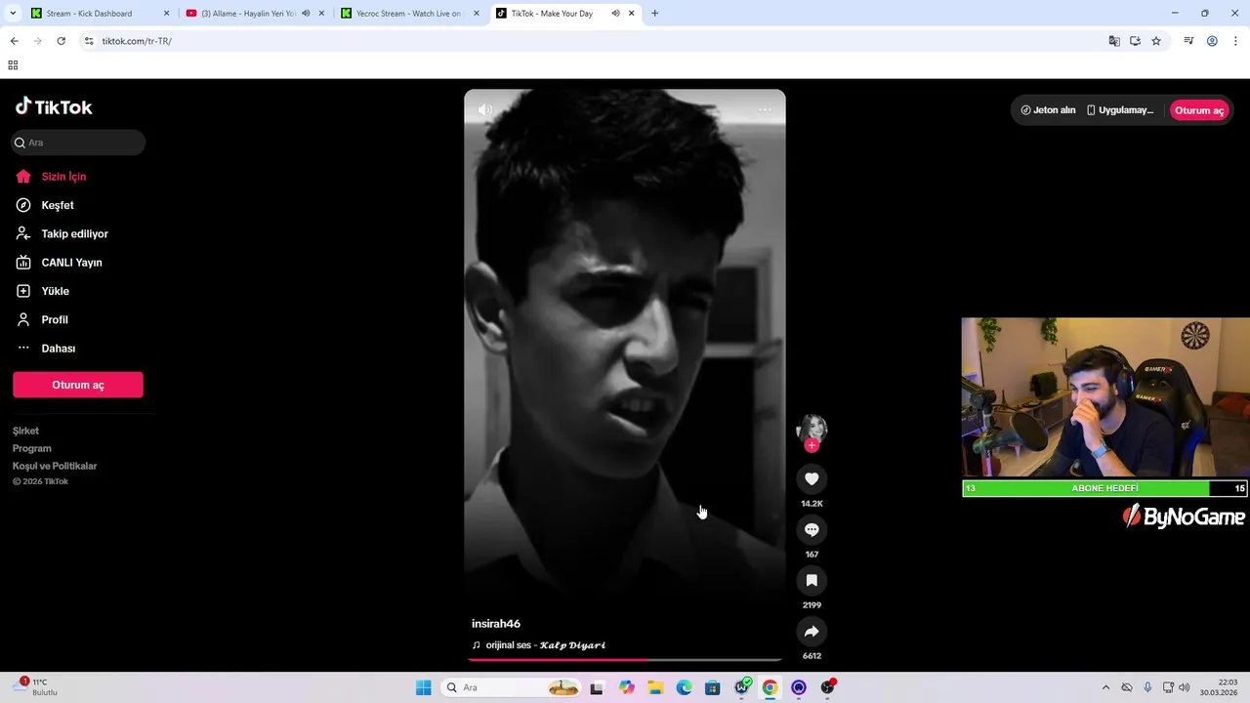Open Koşul ve Politikalar link
1250x703 pixels.
55,466
